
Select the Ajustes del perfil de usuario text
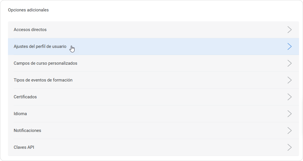(x=40, y=46)
